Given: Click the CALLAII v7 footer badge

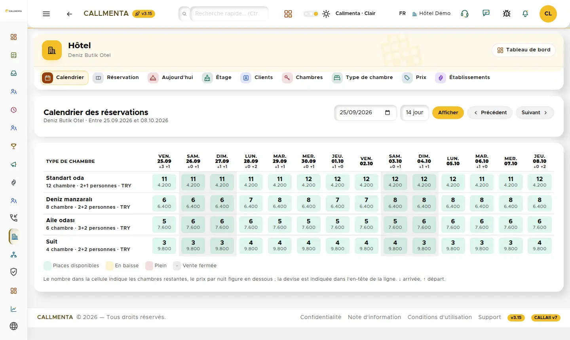Looking at the screenshot, I should point(545,317).
